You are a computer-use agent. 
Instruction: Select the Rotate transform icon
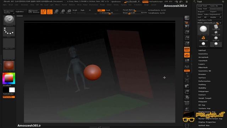point(68,12)
